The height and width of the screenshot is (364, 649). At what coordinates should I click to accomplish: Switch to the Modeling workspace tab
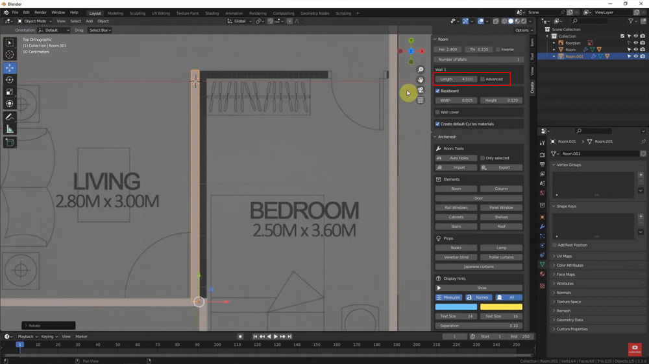[115, 13]
